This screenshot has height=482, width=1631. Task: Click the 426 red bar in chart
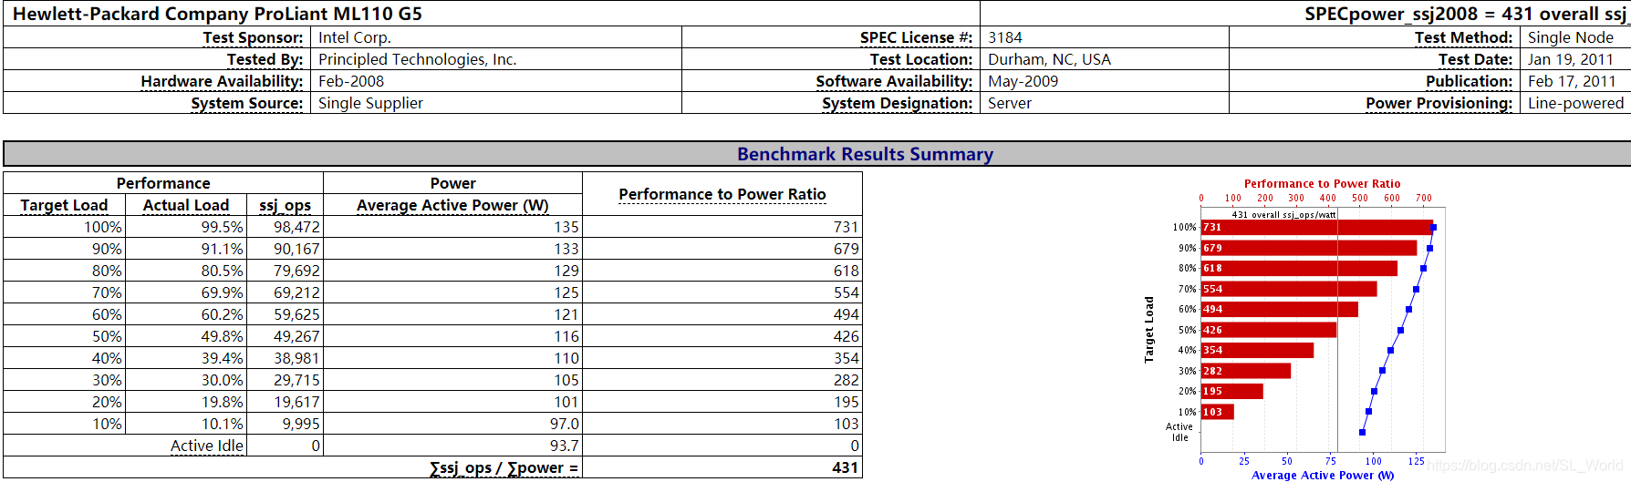1269,330
